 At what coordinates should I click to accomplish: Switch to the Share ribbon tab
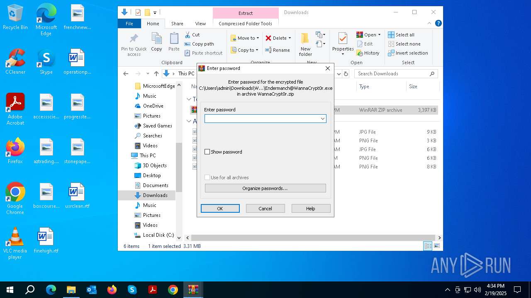click(177, 24)
